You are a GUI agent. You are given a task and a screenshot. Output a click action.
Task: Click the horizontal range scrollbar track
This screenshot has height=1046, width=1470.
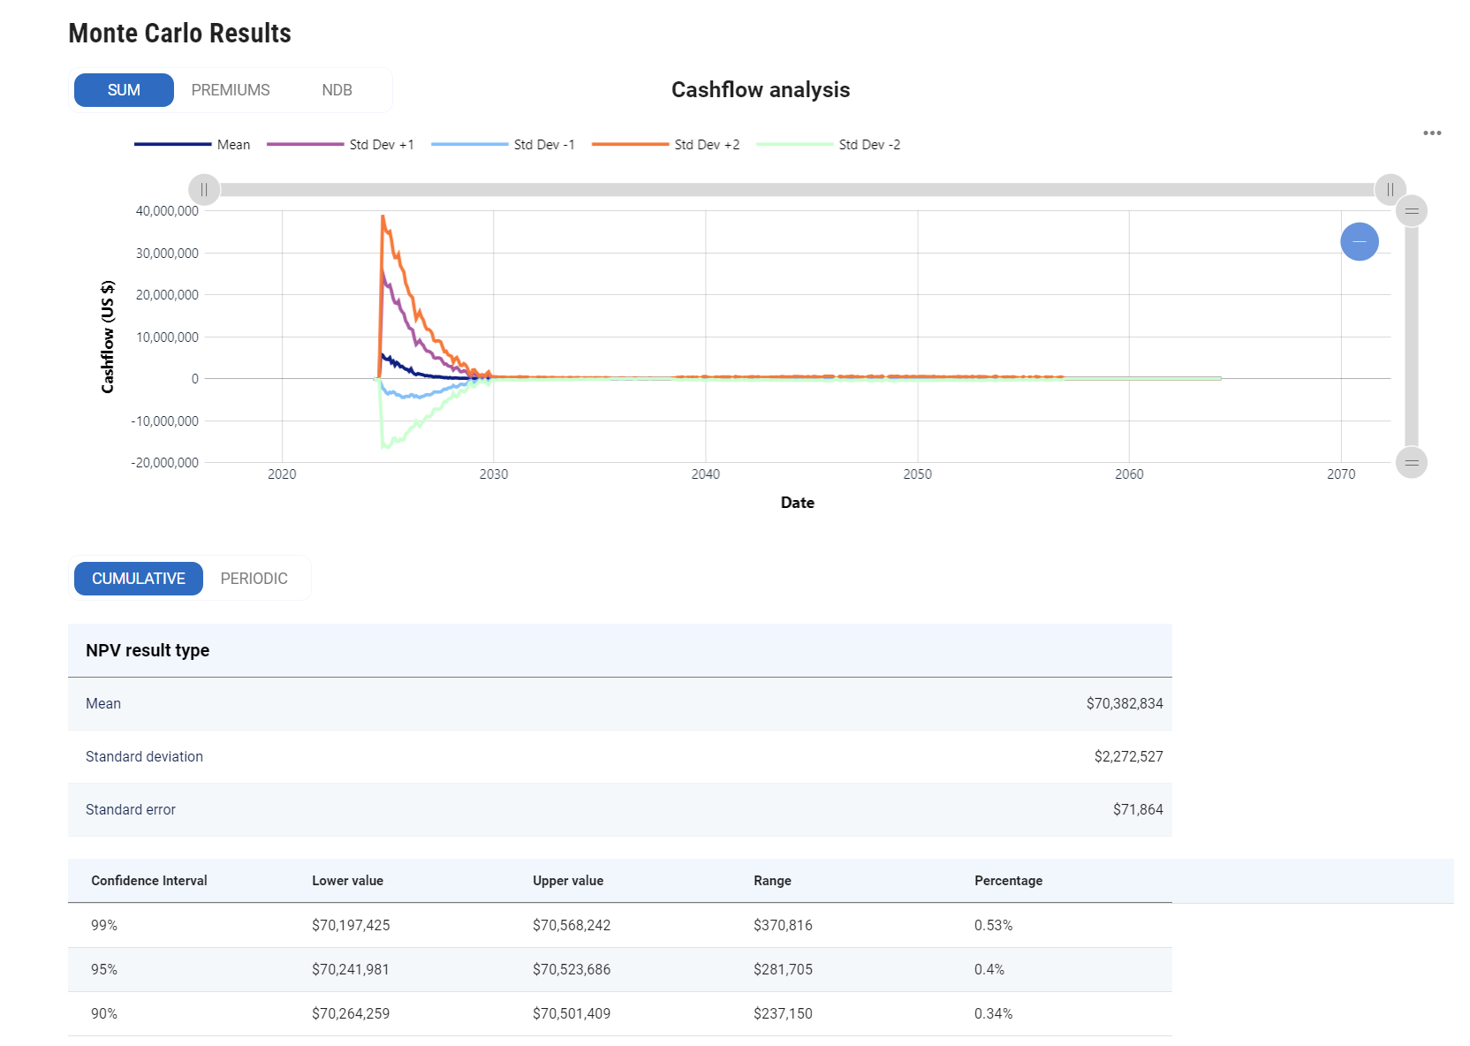[795, 189]
